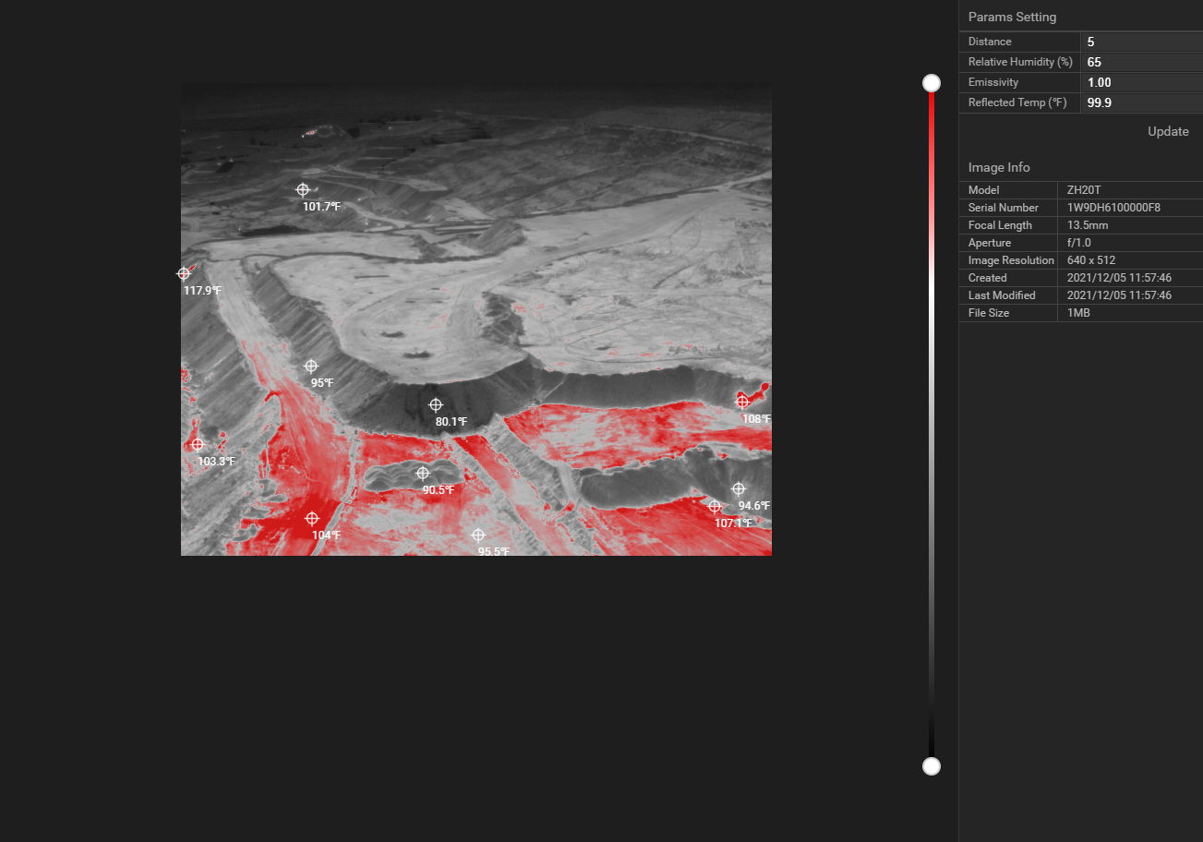Click the 103.3℉ spot crosshair marker
1203x842 pixels.
197,444
